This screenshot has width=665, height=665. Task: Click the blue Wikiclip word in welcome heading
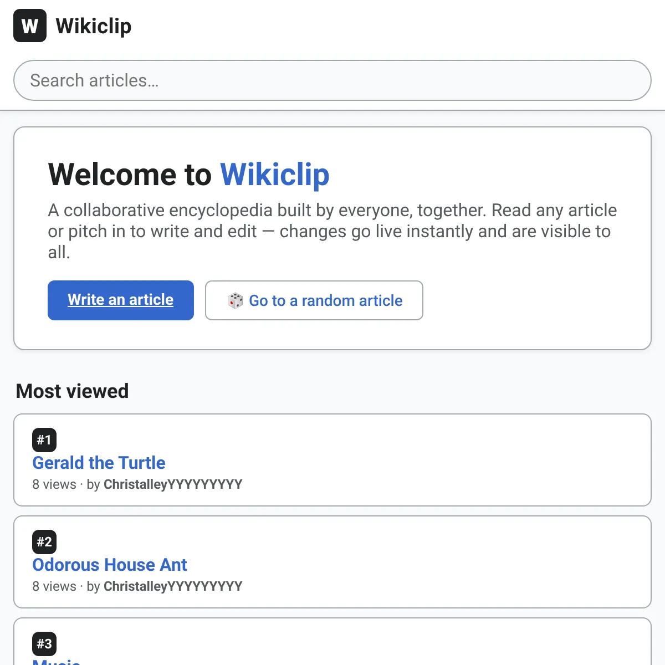click(x=275, y=175)
